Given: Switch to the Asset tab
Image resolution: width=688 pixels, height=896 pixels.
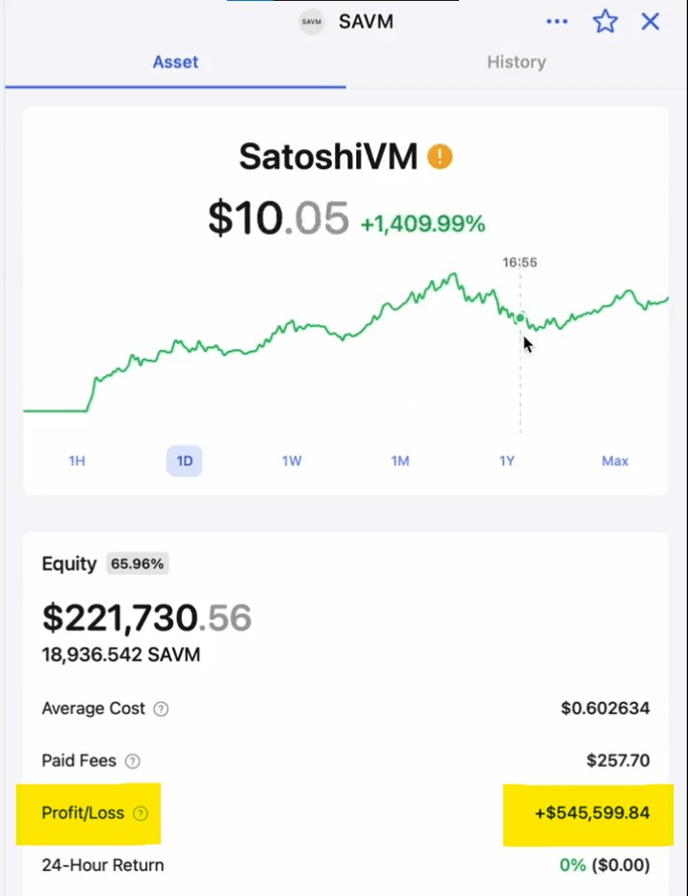Looking at the screenshot, I should coord(175,62).
